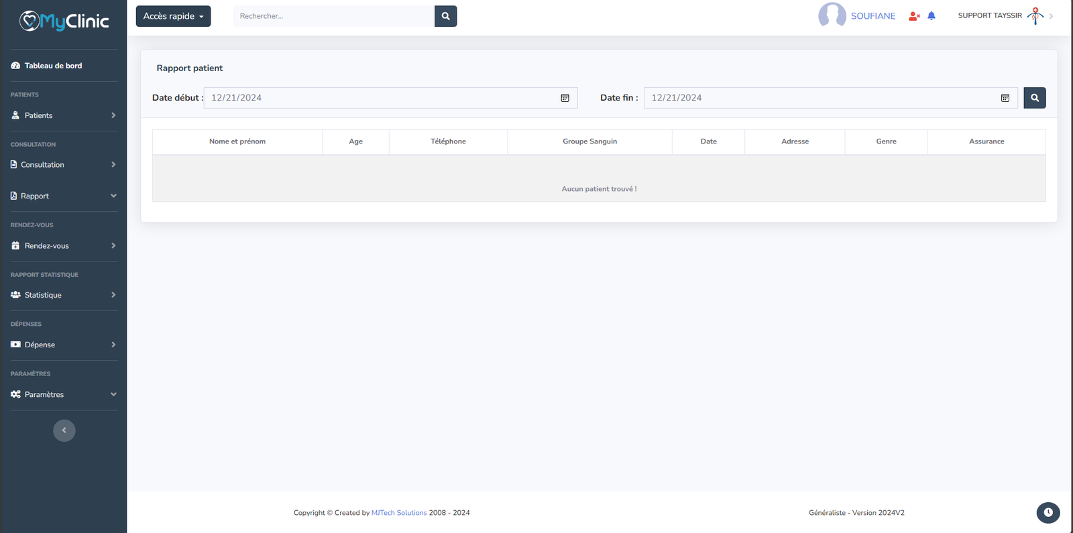Run patient report search button

[1034, 98]
